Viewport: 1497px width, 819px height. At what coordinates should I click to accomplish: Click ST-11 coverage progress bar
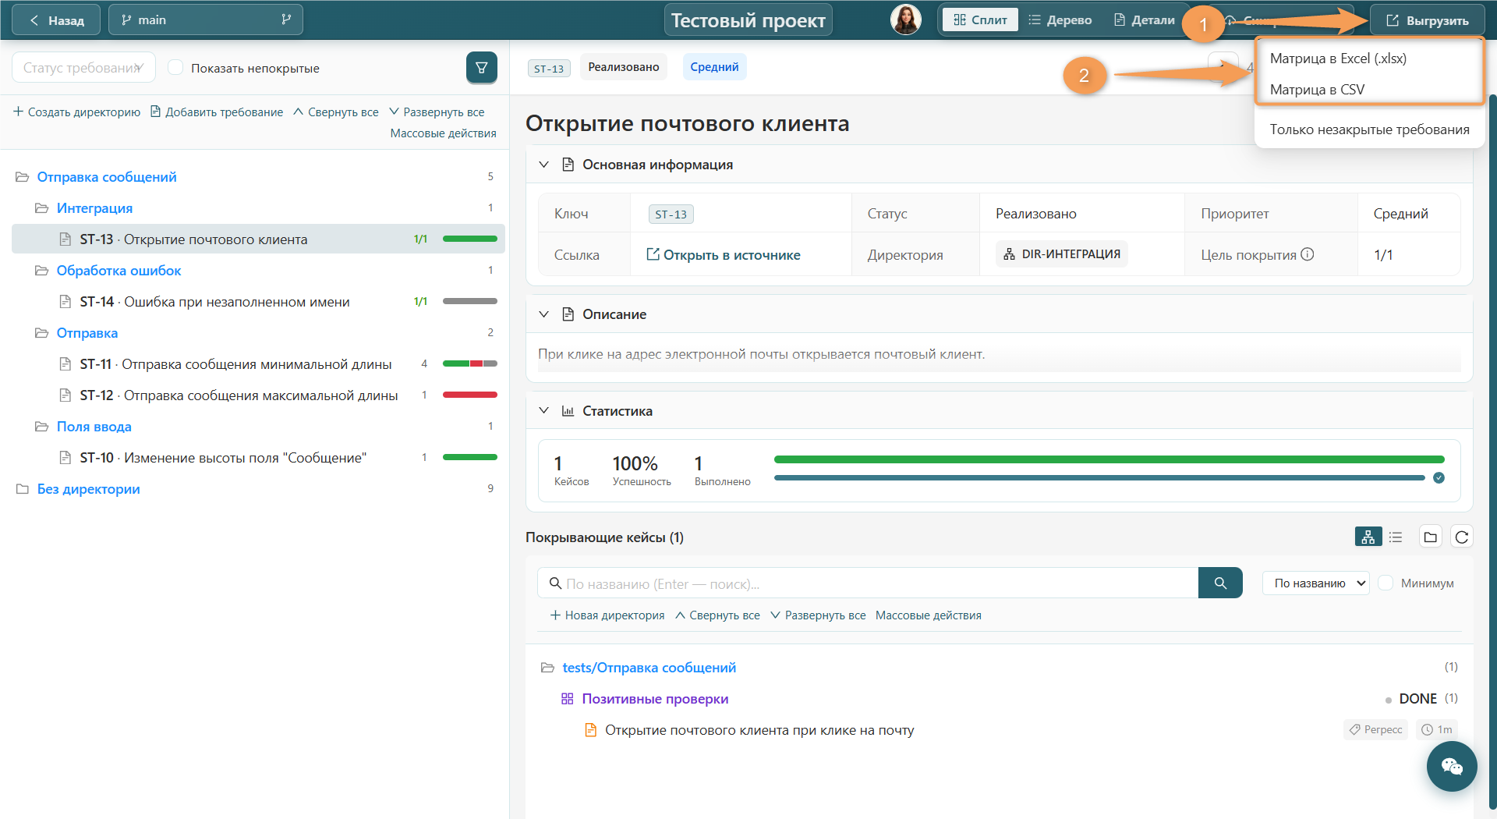click(x=470, y=363)
